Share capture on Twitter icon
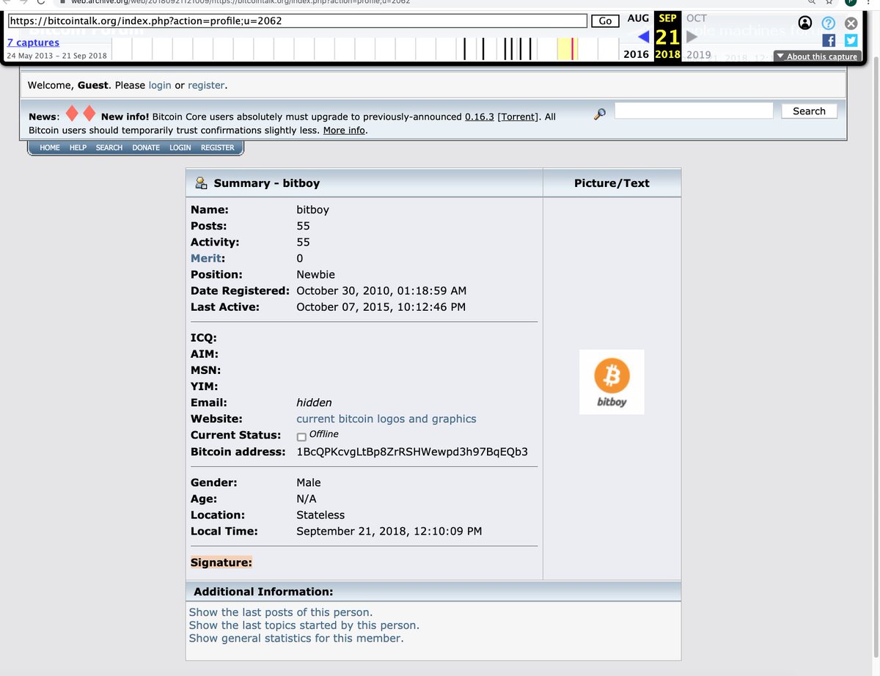Image resolution: width=880 pixels, height=676 pixels. (851, 41)
